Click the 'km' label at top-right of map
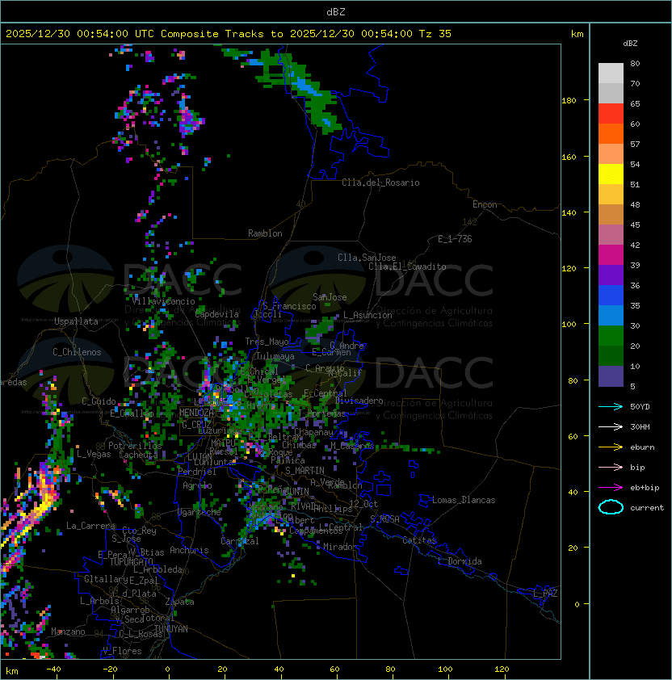 (577, 34)
